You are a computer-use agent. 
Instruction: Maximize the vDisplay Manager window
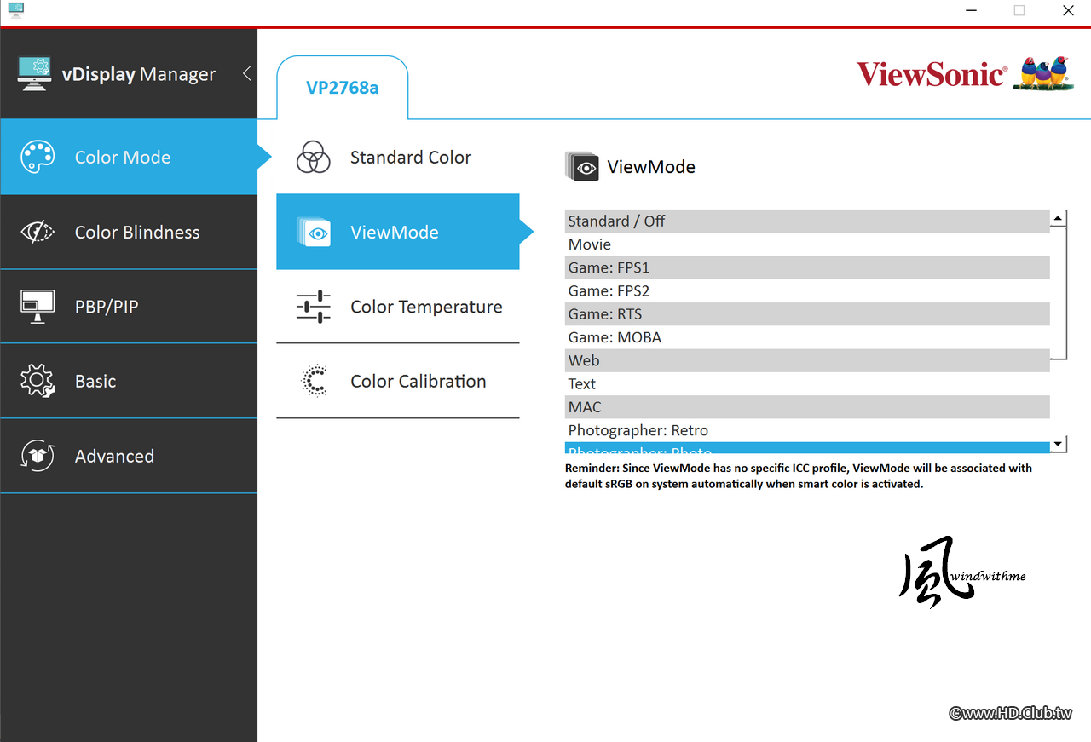(x=1019, y=11)
